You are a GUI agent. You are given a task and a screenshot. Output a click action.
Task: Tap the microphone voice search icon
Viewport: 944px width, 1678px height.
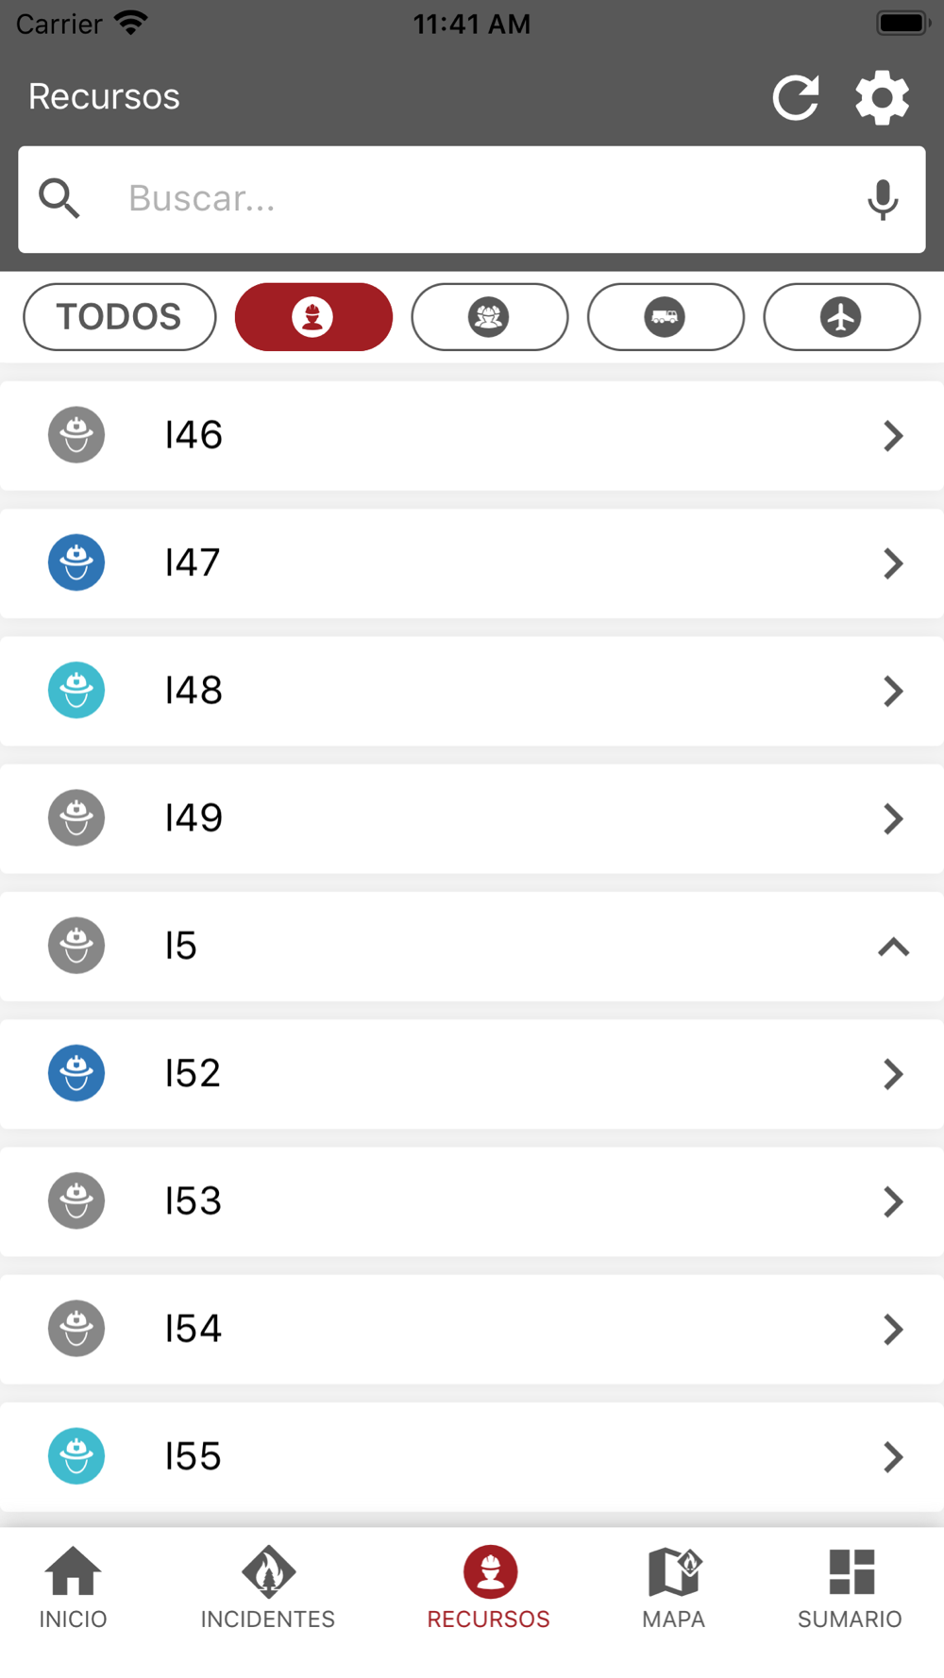pos(883,199)
